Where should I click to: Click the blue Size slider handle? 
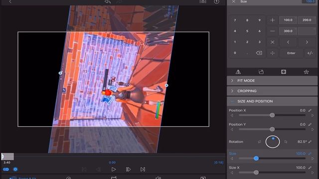coord(256,158)
